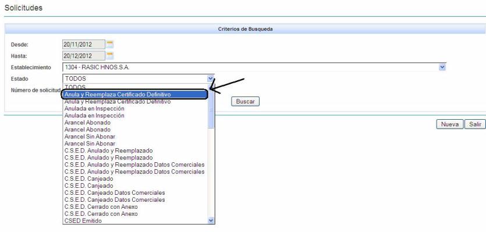
Task: Click the Establecimiento label
Action: 31,67
